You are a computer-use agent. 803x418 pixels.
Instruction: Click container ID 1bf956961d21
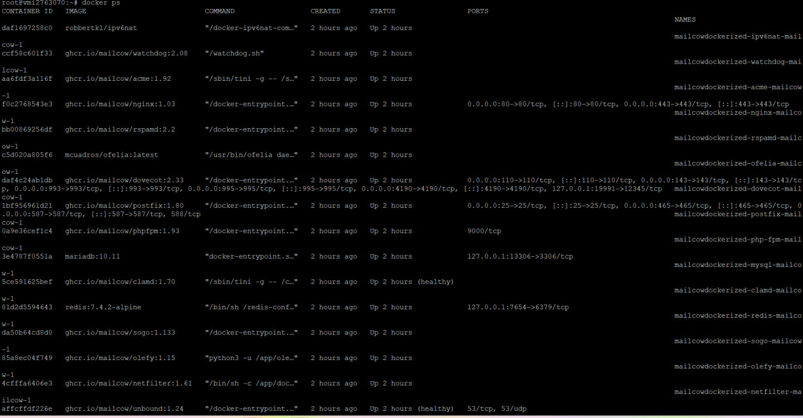(x=27, y=206)
